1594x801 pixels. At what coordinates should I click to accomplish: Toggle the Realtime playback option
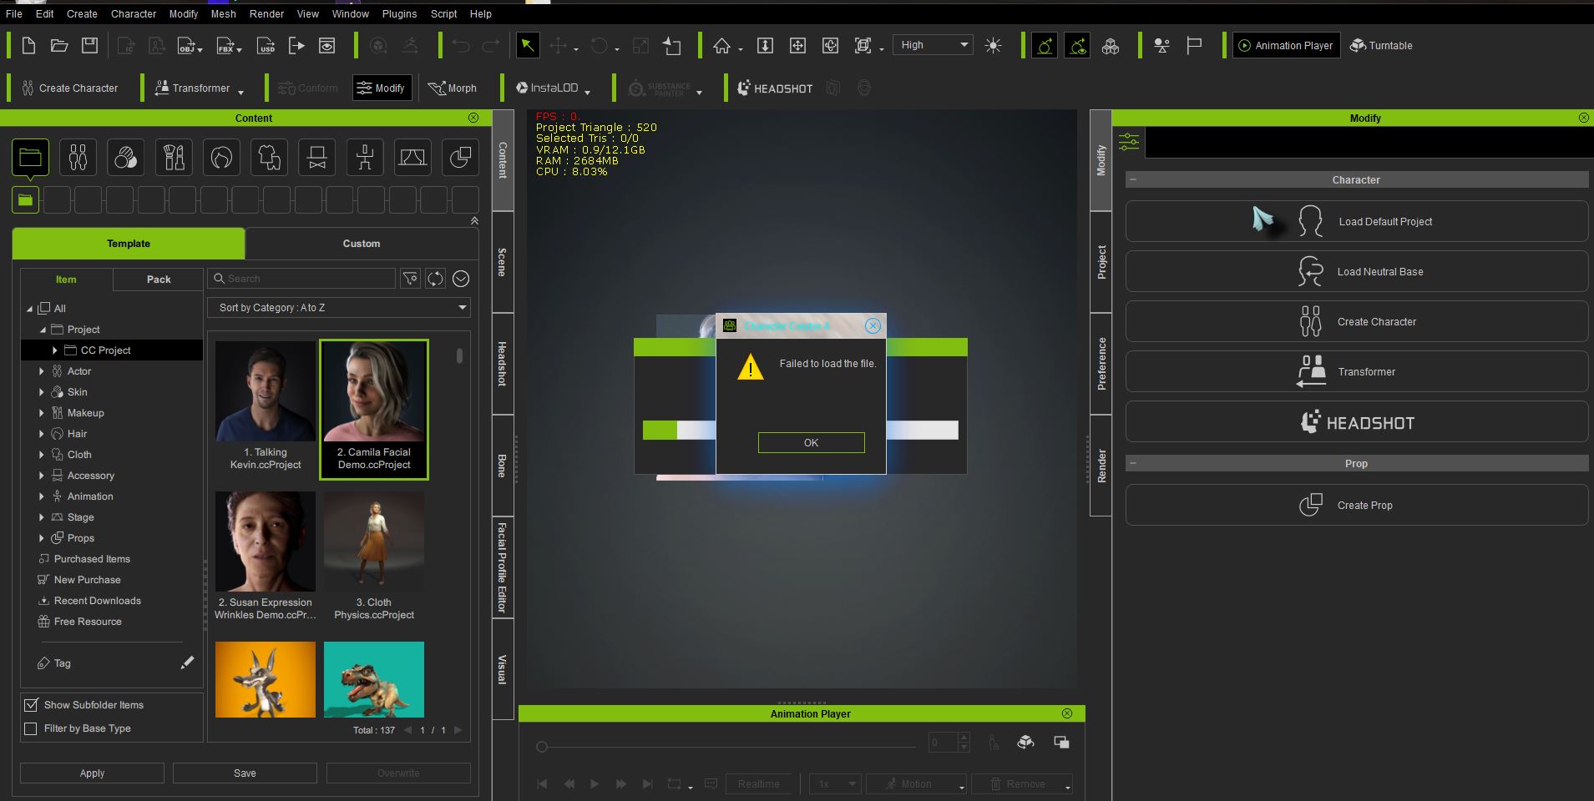point(759,783)
